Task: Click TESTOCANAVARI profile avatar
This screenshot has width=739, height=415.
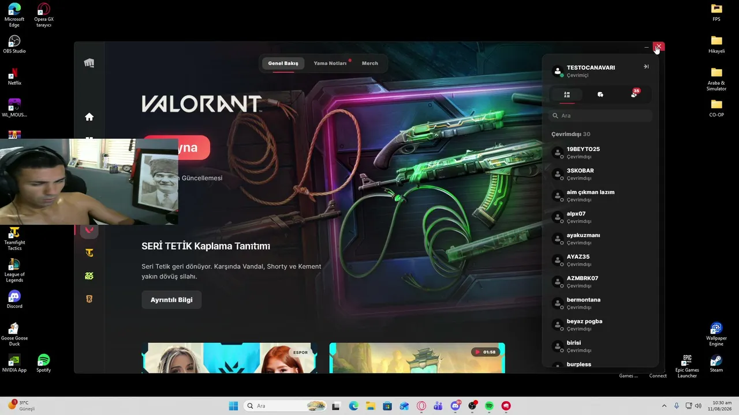Action: click(x=558, y=71)
